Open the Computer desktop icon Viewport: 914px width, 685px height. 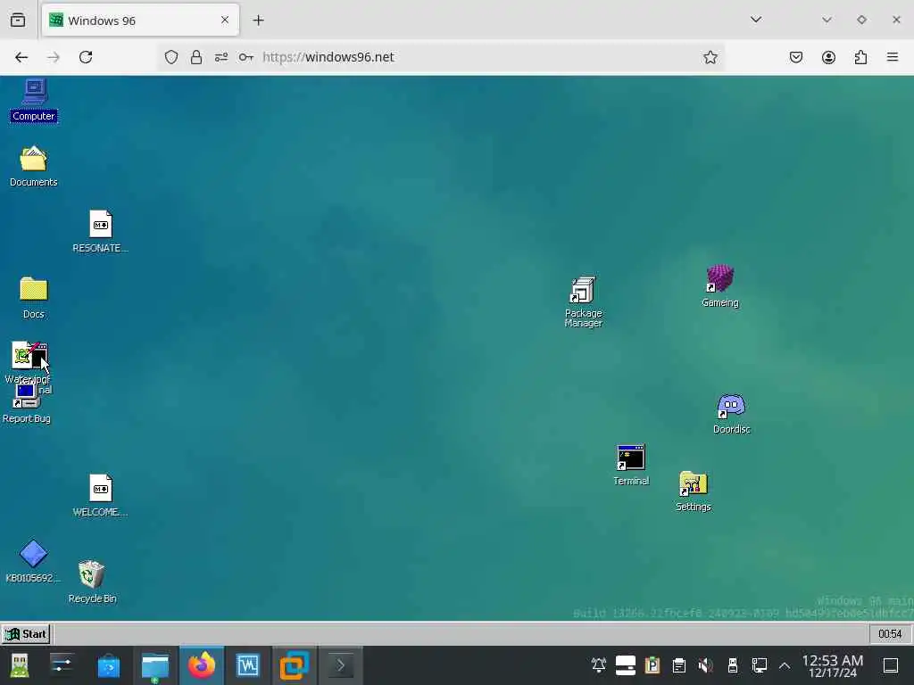click(x=34, y=100)
